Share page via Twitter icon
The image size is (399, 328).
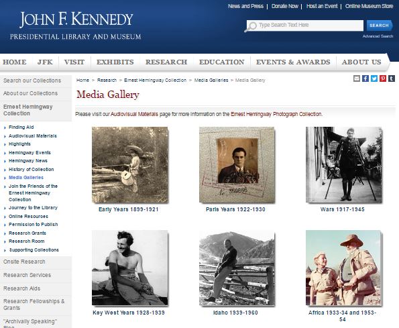(x=374, y=78)
